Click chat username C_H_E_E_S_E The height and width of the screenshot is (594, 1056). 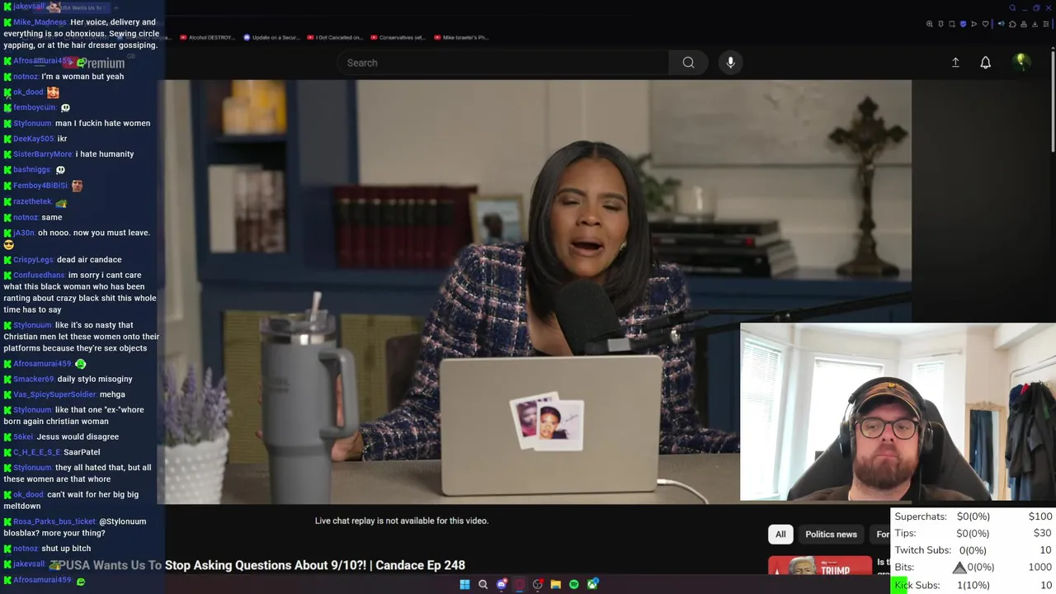pyautogui.click(x=36, y=452)
